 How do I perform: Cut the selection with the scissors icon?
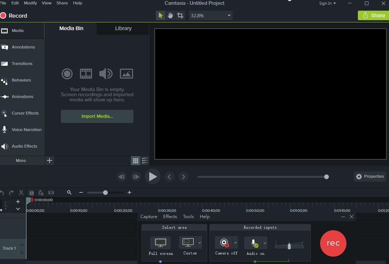click(x=21, y=192)
